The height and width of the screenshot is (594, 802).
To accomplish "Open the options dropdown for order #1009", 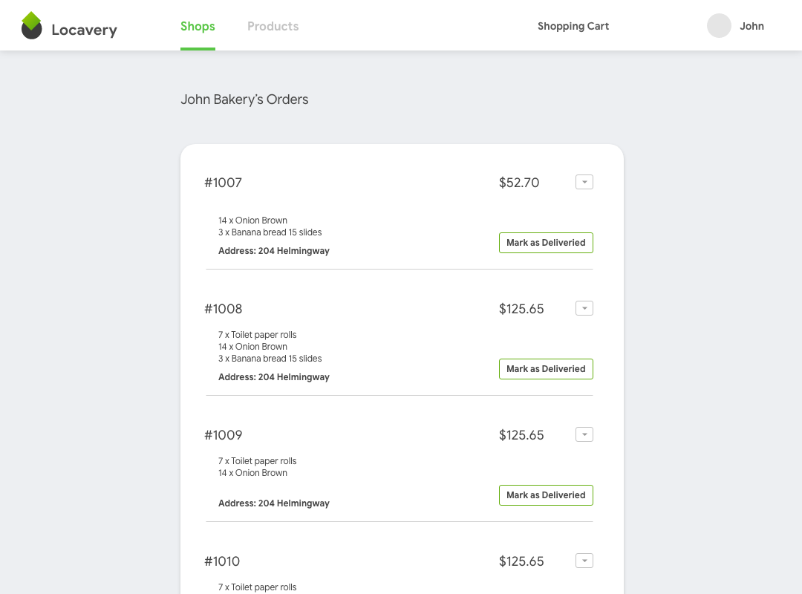I will point(584,434).
